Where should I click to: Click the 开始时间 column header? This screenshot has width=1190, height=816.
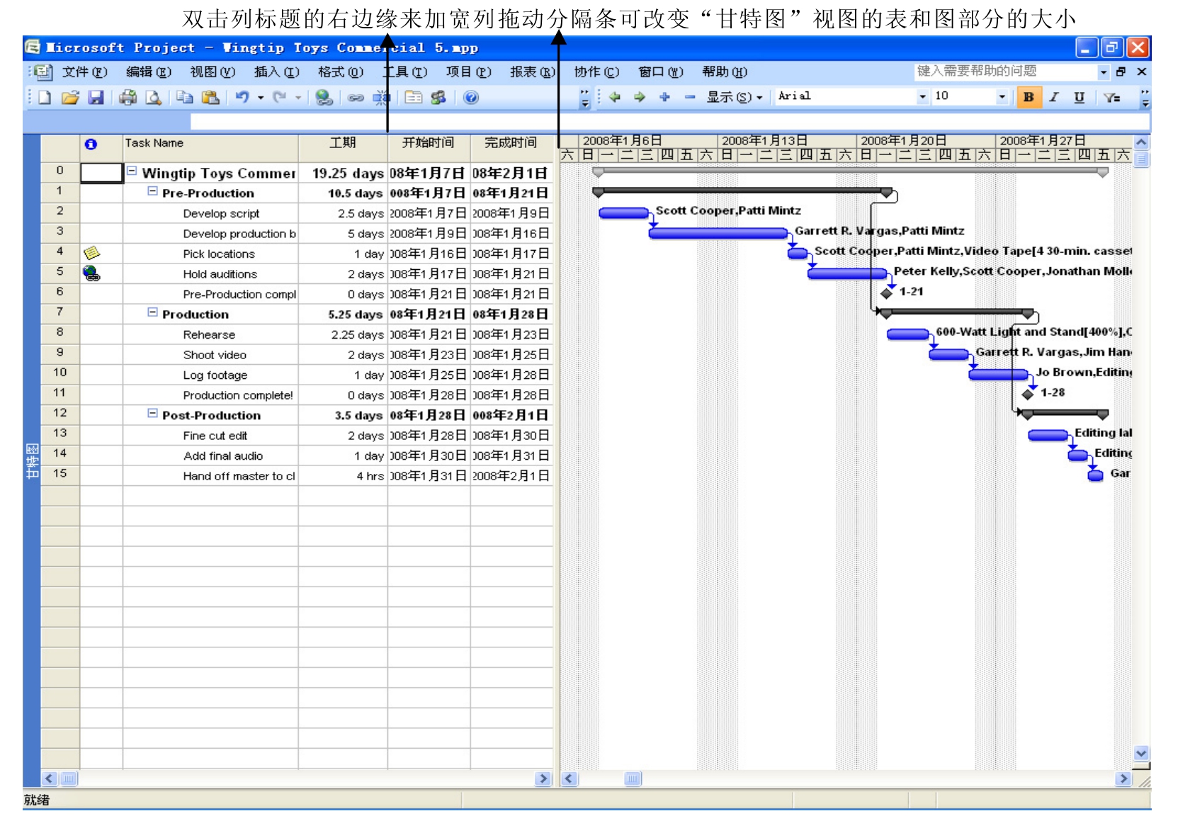tap(429, 148)
